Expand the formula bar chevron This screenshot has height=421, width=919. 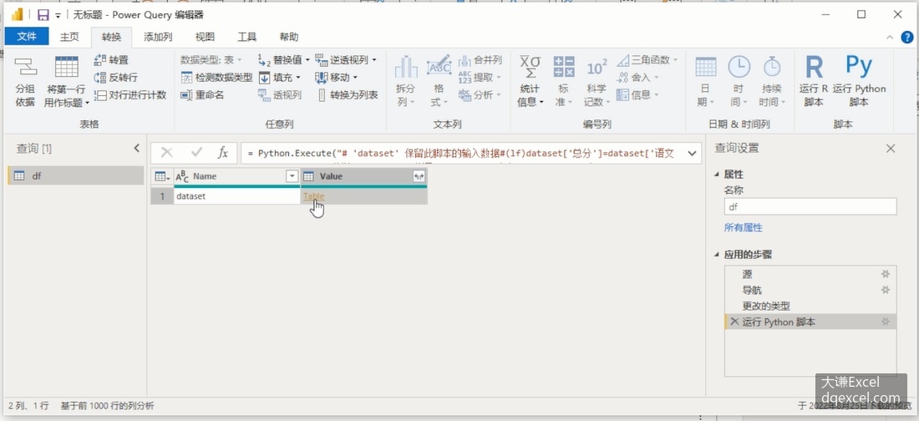click(x=693, y=154)
